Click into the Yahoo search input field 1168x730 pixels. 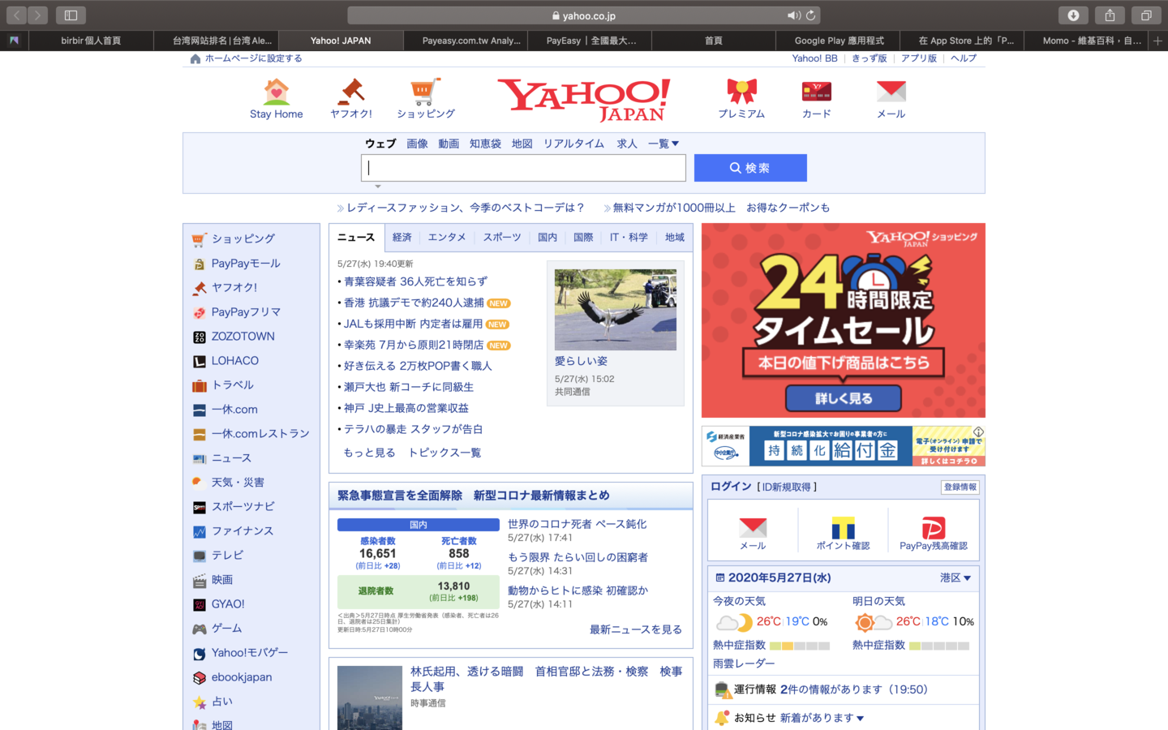point(523,168)
